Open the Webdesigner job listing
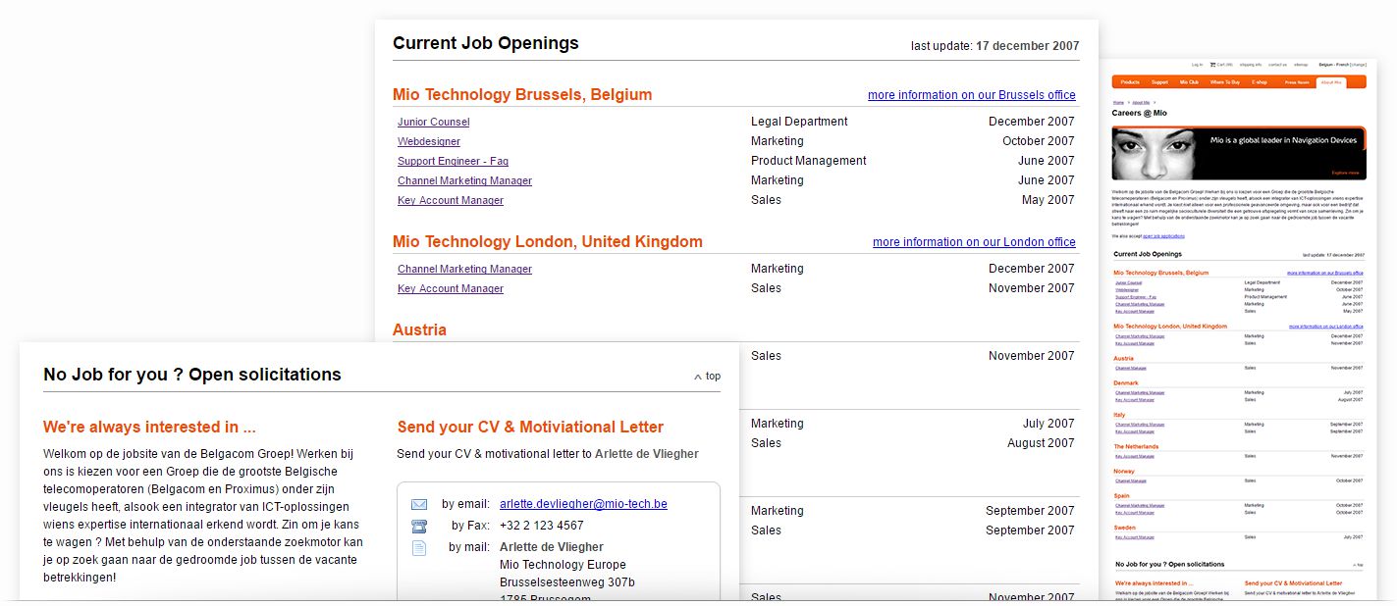The image size is (1397, 606). click(x=429, y=141)
